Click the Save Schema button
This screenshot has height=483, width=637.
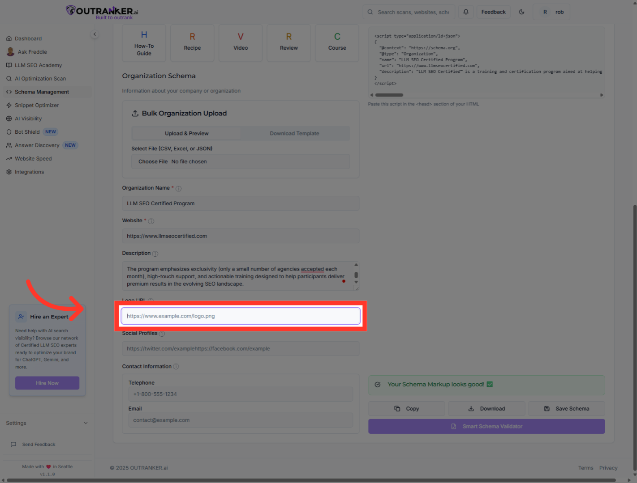click(x=567, y=409)
